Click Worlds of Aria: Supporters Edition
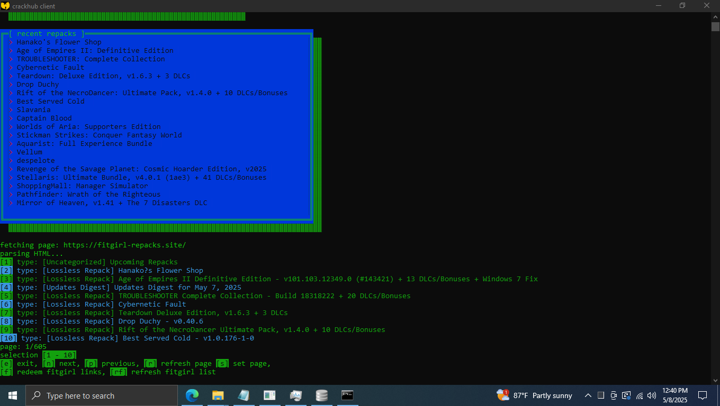 click(x=88, y=126)
